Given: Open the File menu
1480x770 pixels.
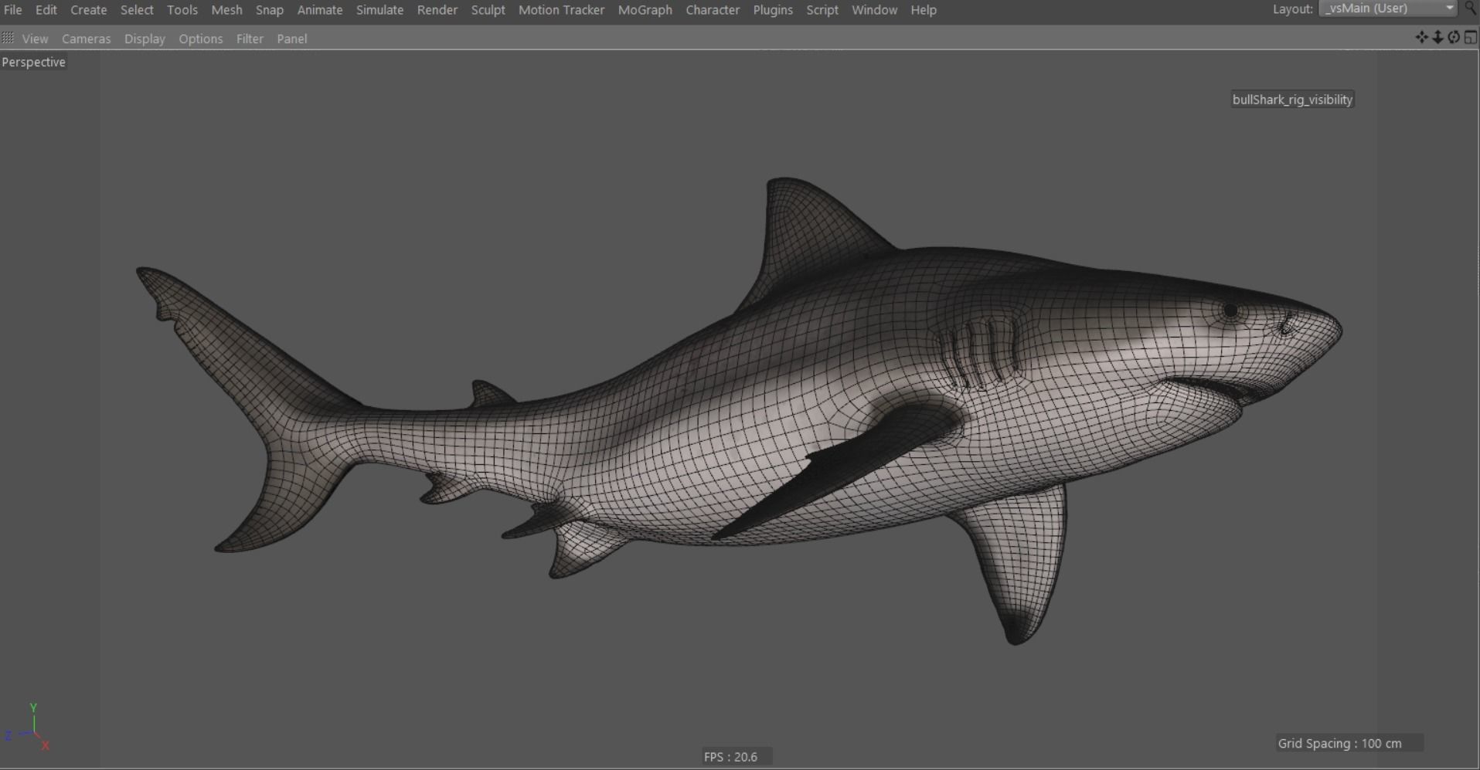Looking at the screenshot, I should coord(12,10).
